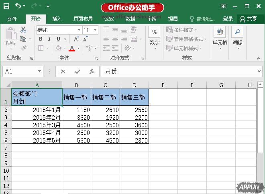Toggle wrap text icon
The height and width of the screenshot is (194, 265).
click(x=134, y=30)
